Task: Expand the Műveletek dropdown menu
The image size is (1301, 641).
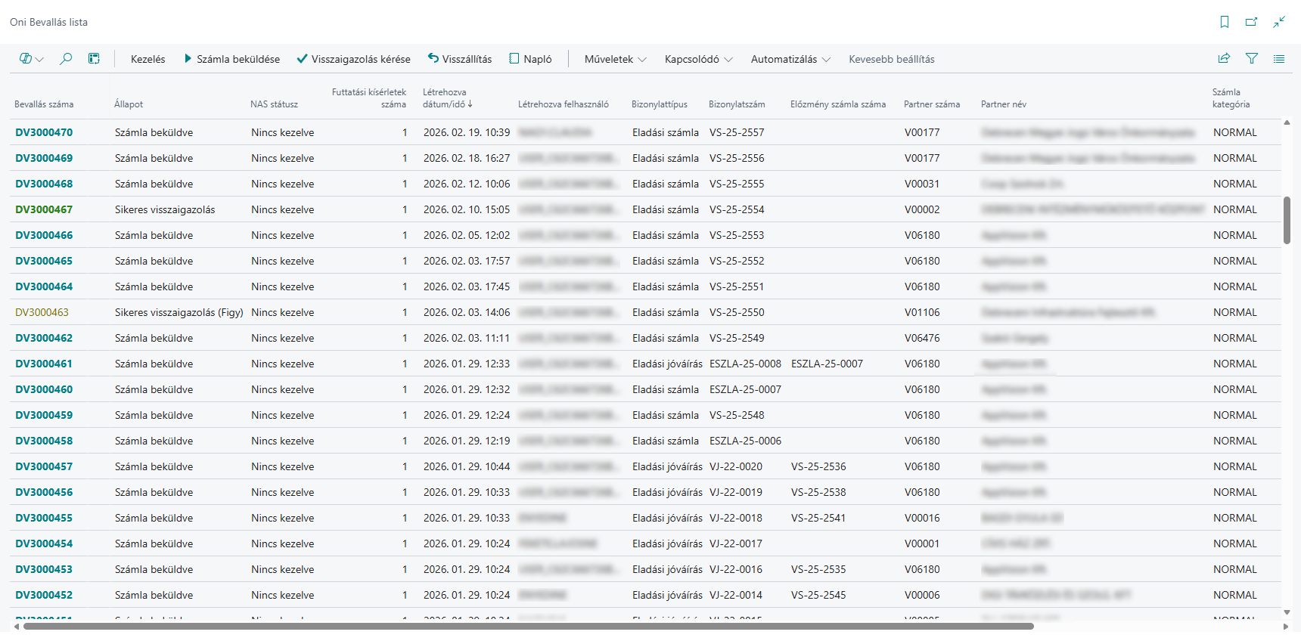Action: pyautogui.click(x=615, y=59)
